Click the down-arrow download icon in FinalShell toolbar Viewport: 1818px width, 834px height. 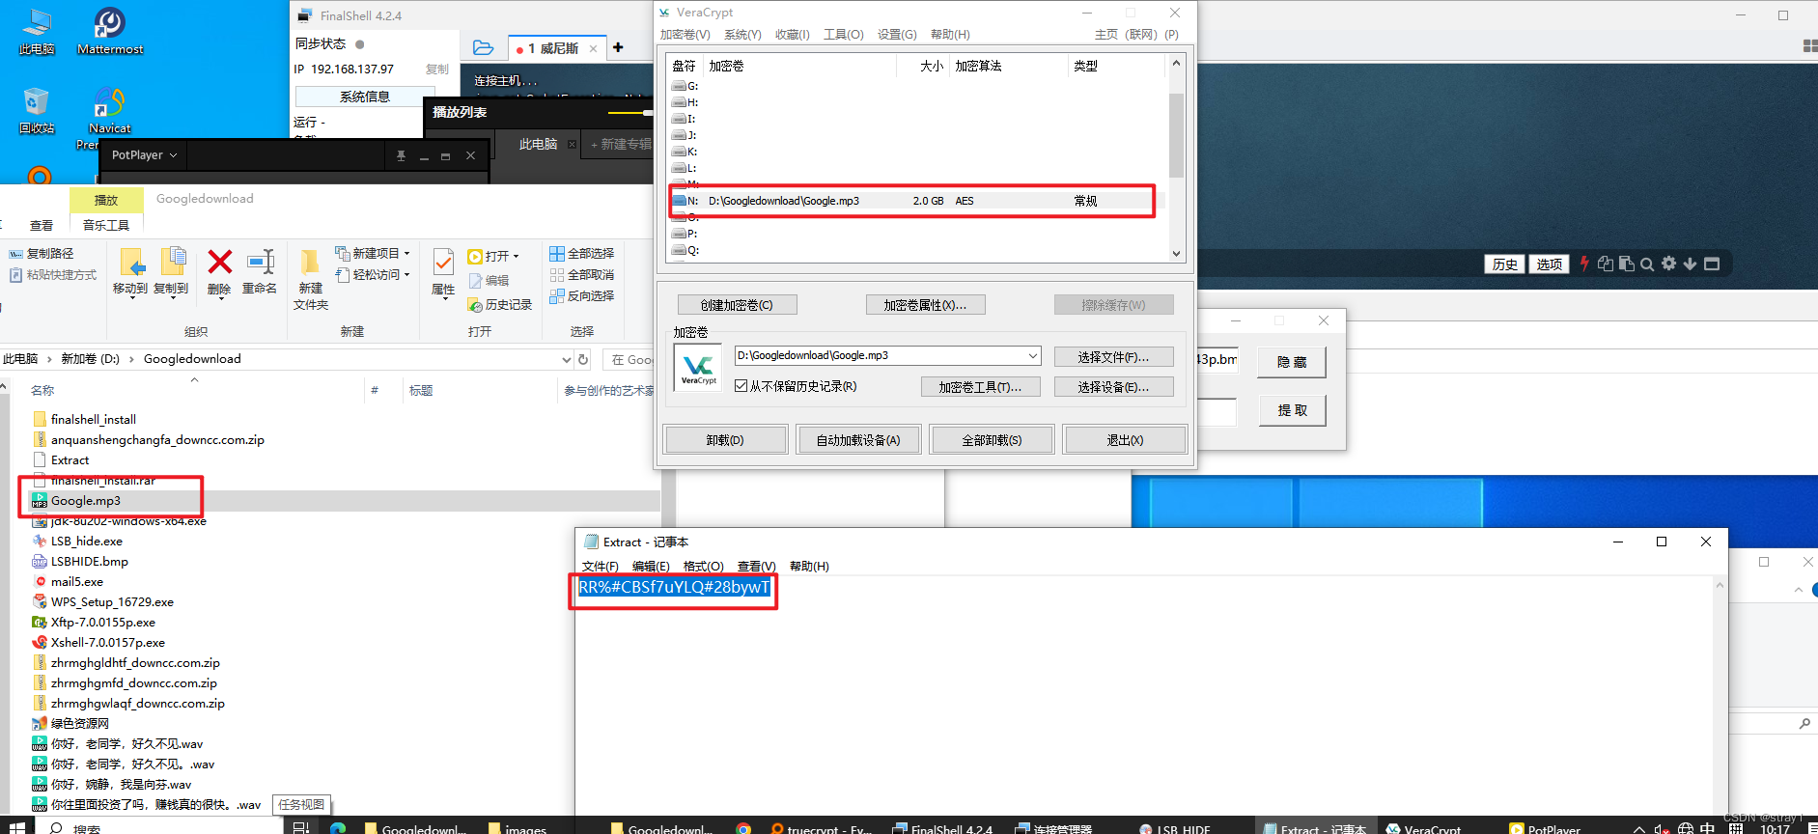click(x=1690, y=264)
